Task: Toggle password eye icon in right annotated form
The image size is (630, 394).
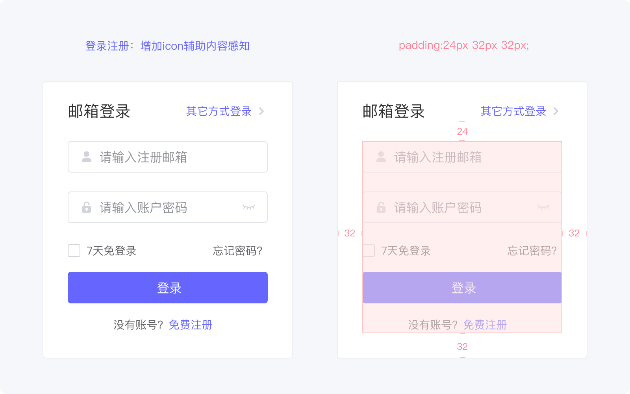Action: (x=543, y=207)
